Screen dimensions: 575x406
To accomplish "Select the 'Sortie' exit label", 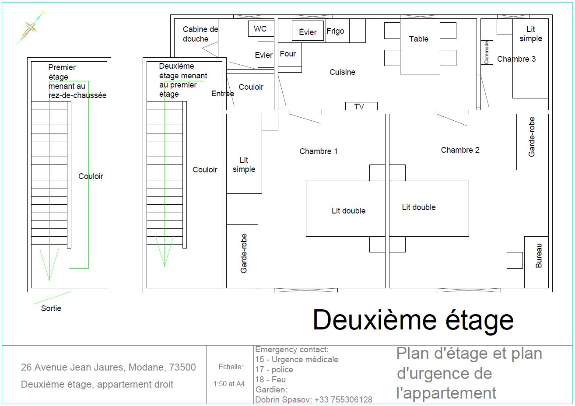I will [x=51, y=308].
